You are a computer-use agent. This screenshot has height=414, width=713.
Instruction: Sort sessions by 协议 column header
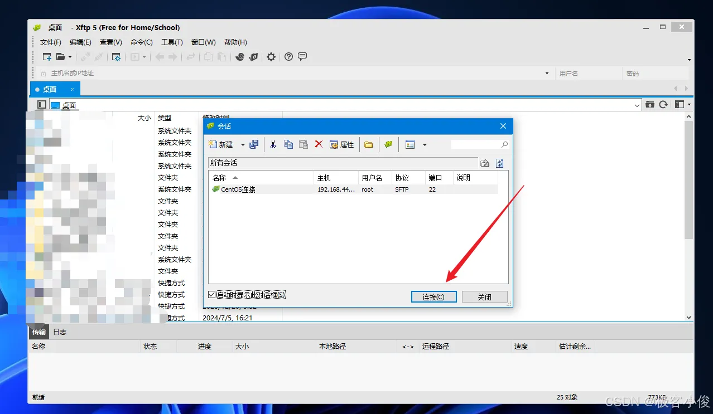[x=408, y=178]
